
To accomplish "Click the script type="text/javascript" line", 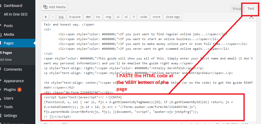I will pyautogui.click(x=83, y=97).
